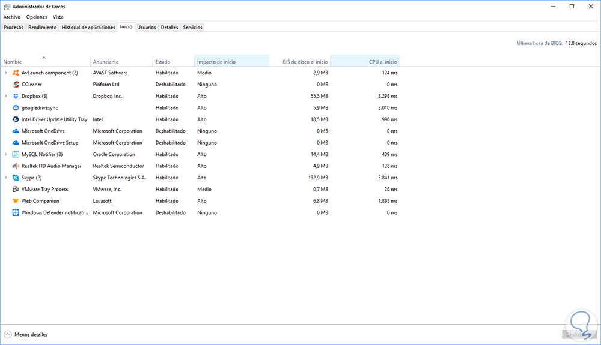The width and height of the screenshot is (601, 345).
Task: Click the Web Companion icon
Action: pos(16,201)
